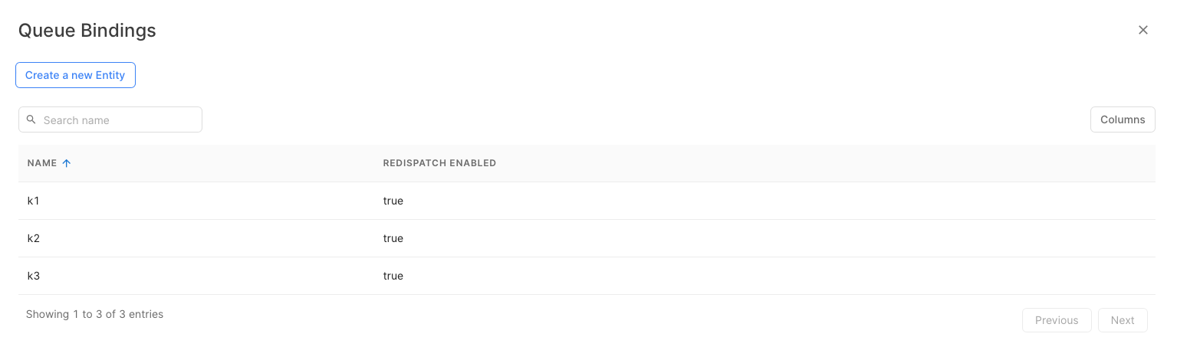Click k2's Redispatch Enabled true value
1177x347 pixels.
point(393,238)
